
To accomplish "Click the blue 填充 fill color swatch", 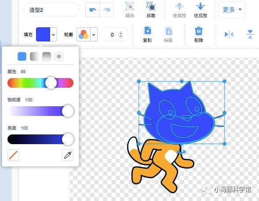I will tap(43, 34).
